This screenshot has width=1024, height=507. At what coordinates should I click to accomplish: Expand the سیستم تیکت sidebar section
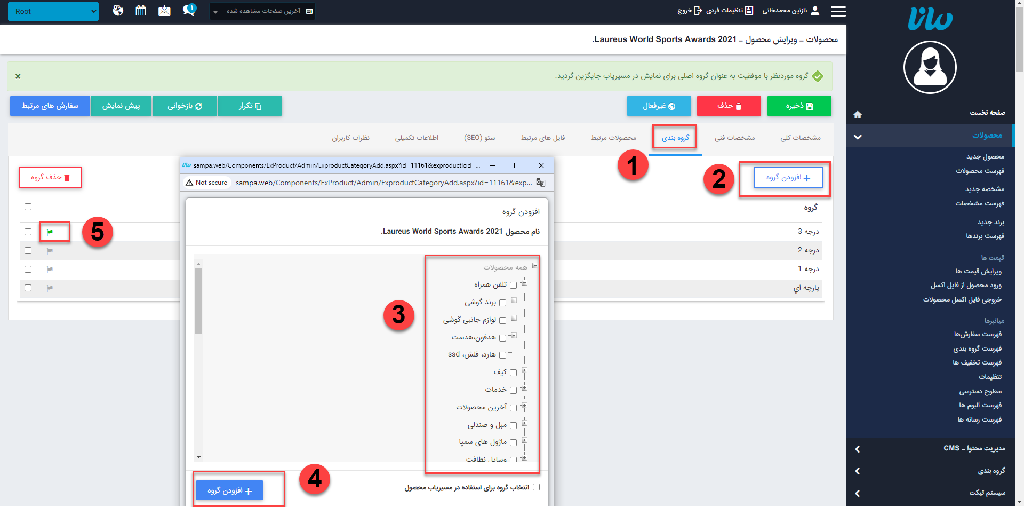(930, 493)
